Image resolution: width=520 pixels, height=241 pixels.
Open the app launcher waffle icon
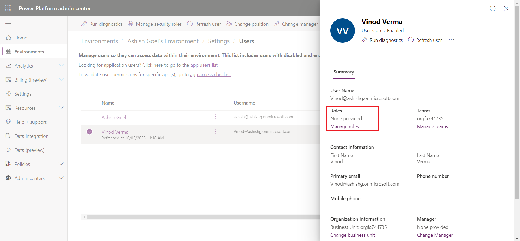pyautogui.click(x=8, y=8)
